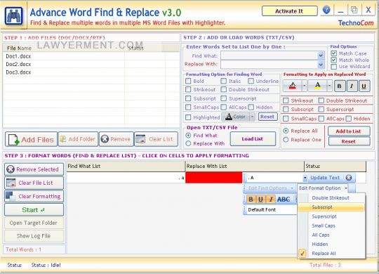
Task: Expand the '. A' text combo dropdown
Action: click(x=305, y=178)
